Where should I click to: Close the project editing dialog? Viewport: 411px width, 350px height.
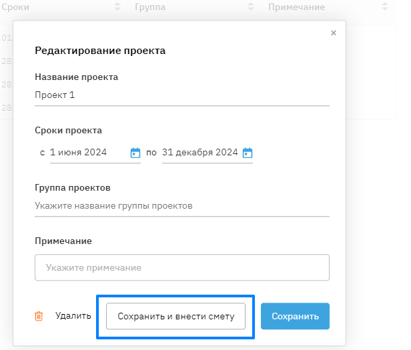click(334, 33)
